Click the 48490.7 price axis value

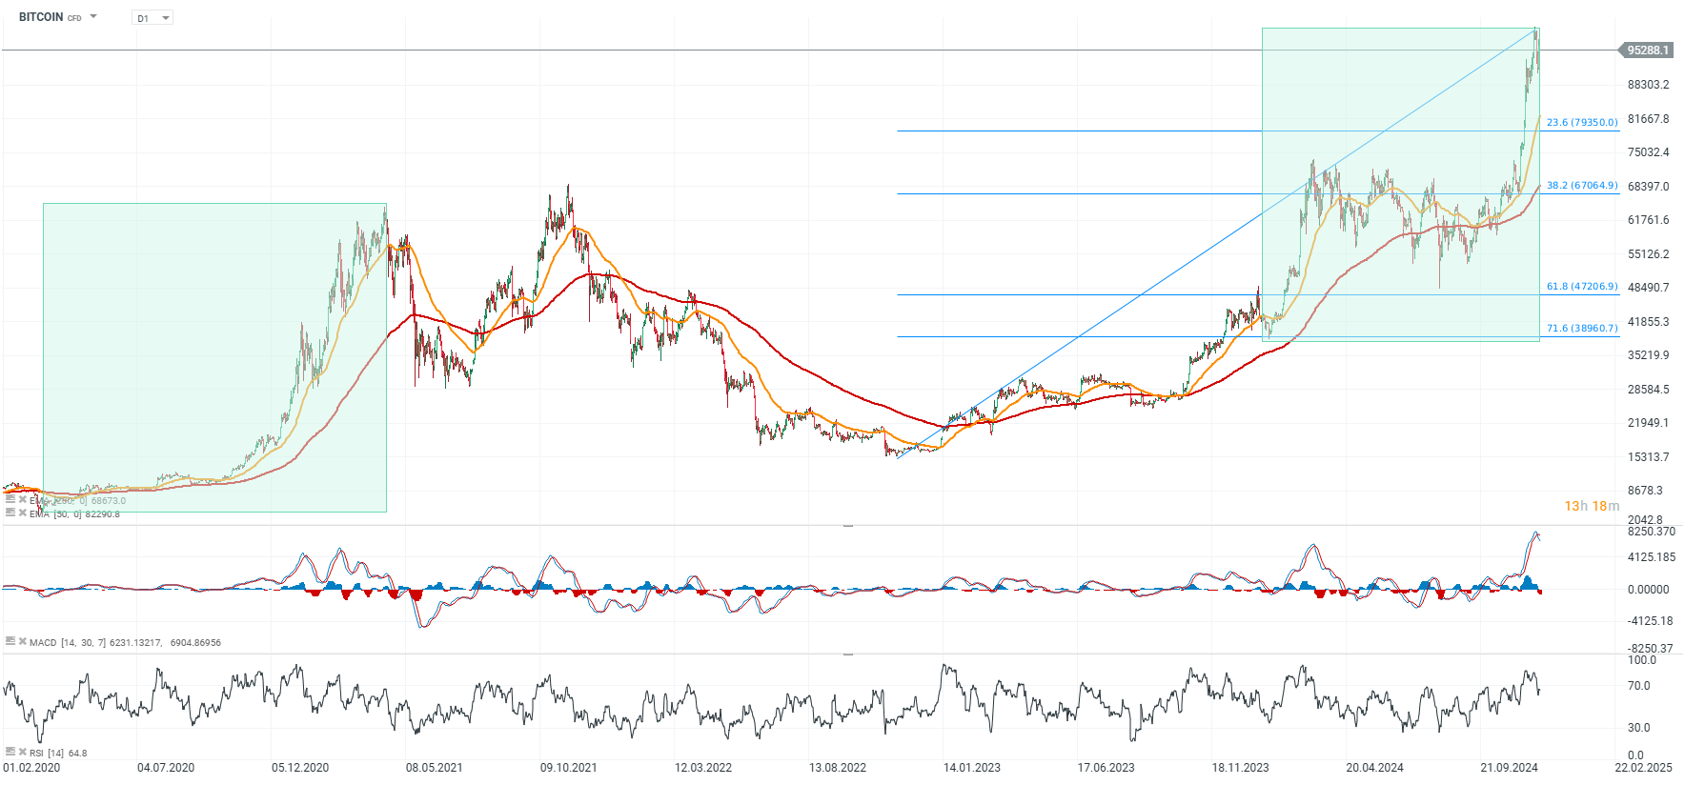tap(1649, 288)
